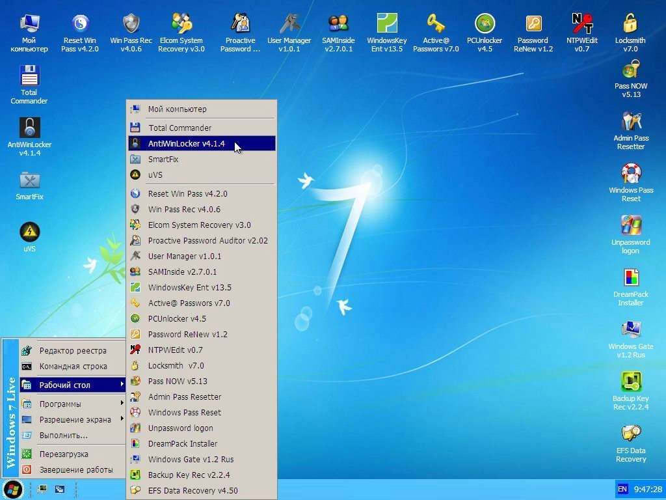Click the taskbar clock 9:47:28

click(x=648, y=489)
